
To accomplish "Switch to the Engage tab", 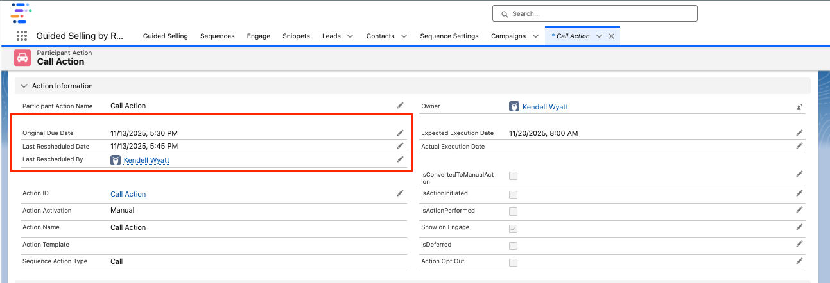I will [x=259, y=36].
